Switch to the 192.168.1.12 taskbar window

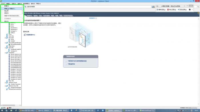[130, 111]
